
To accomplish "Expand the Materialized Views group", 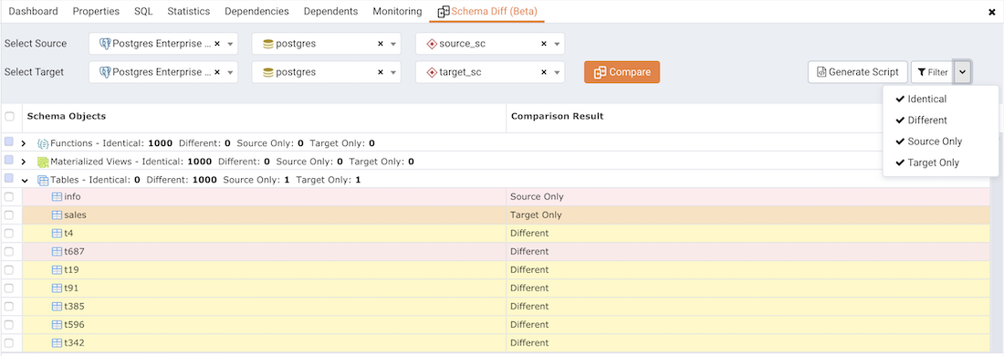I will tap(24, 162).
